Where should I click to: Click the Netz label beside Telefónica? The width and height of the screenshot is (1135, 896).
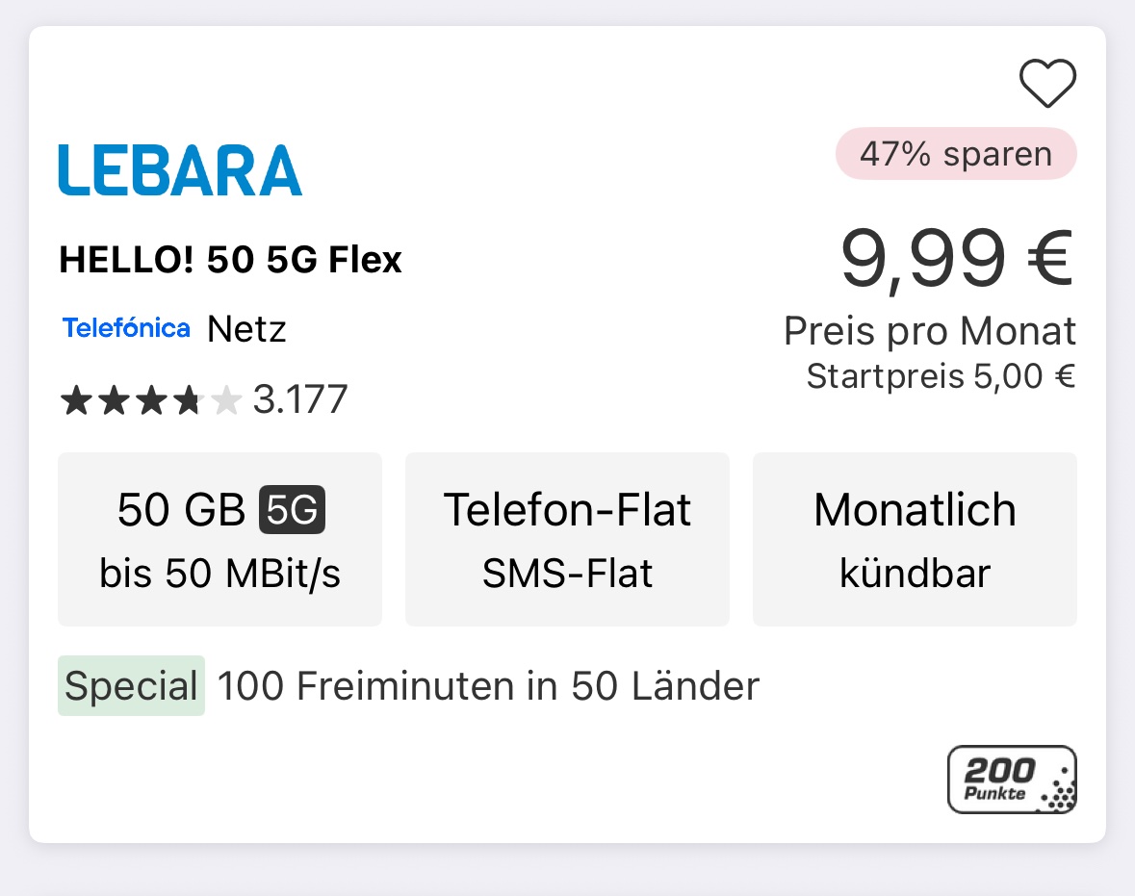[x=246, y=329]
